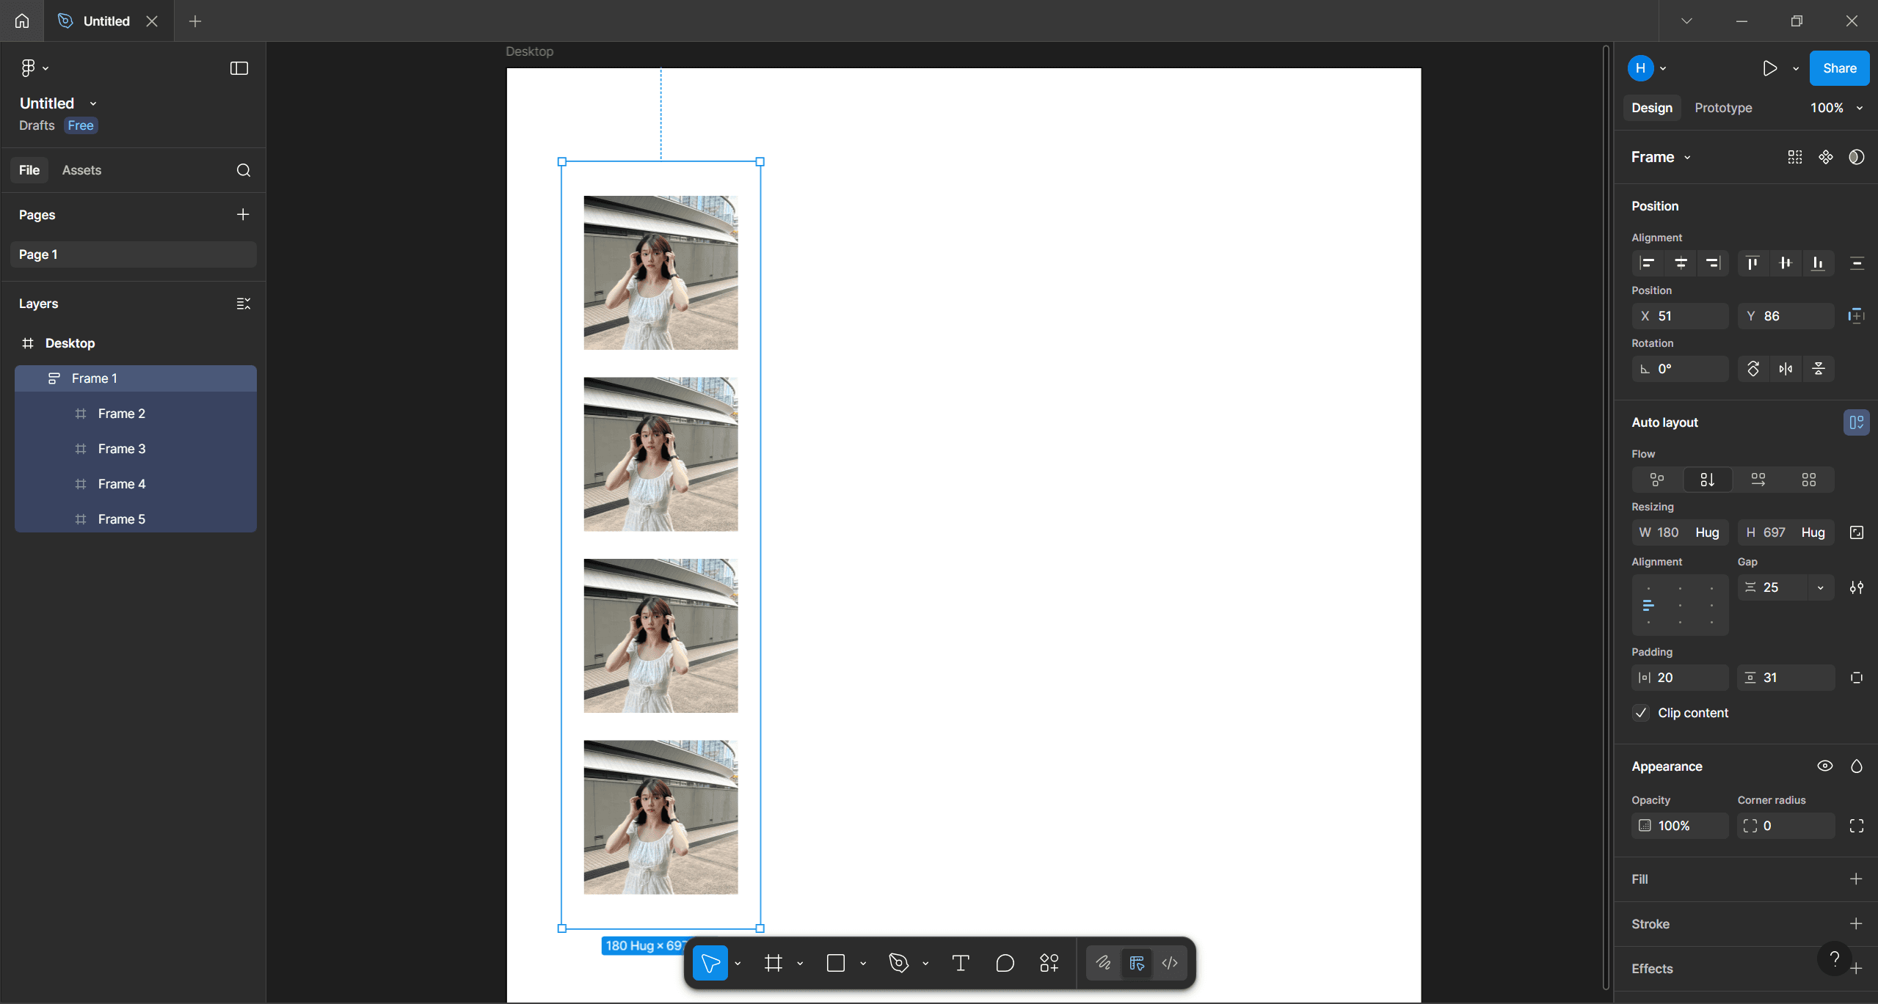
Task: Open the layers search icon
Action: click(x=243, y=170)
